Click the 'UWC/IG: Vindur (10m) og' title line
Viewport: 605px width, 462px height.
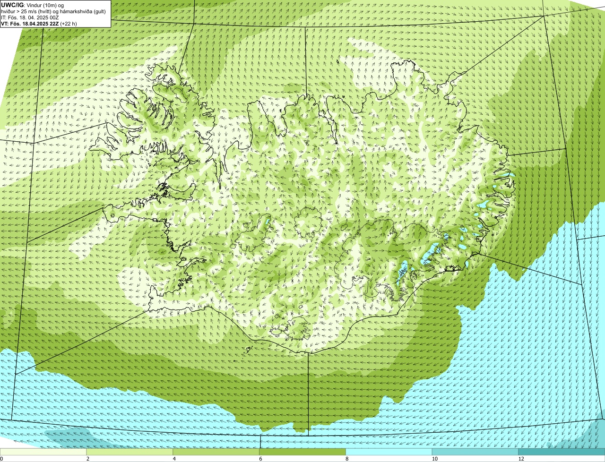point(32,5)
